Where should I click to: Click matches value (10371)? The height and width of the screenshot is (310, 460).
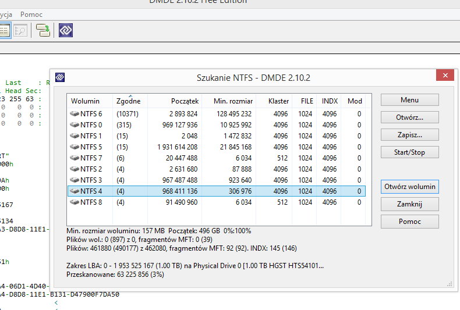[x=128, y=113]
